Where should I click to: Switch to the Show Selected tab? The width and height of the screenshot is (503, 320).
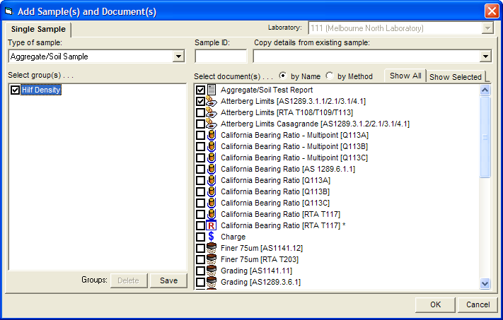[456, 77]
